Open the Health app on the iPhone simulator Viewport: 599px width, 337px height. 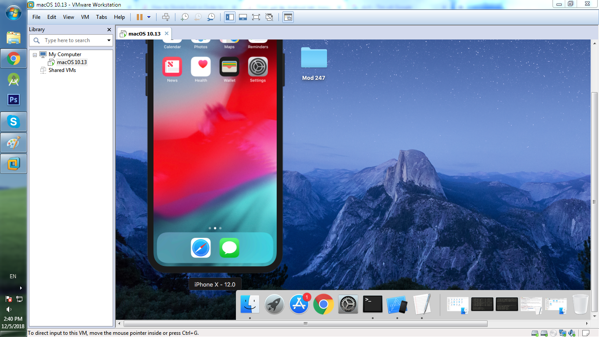(201, 67)
